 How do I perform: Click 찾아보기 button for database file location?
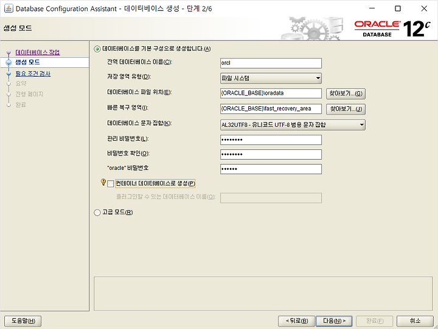(x=346, y=93)
